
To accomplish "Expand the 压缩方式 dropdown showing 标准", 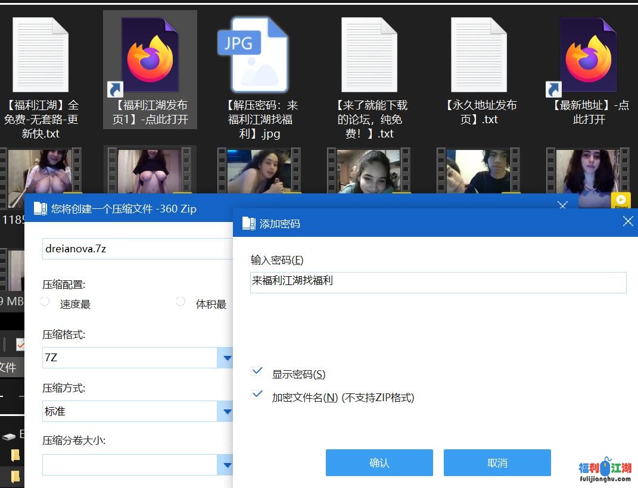I will point(227,411).
